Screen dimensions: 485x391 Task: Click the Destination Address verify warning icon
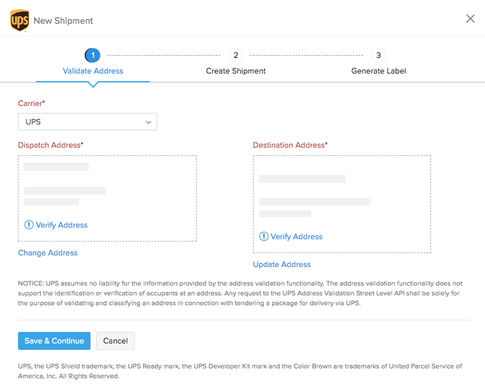[x=264, y=236]
